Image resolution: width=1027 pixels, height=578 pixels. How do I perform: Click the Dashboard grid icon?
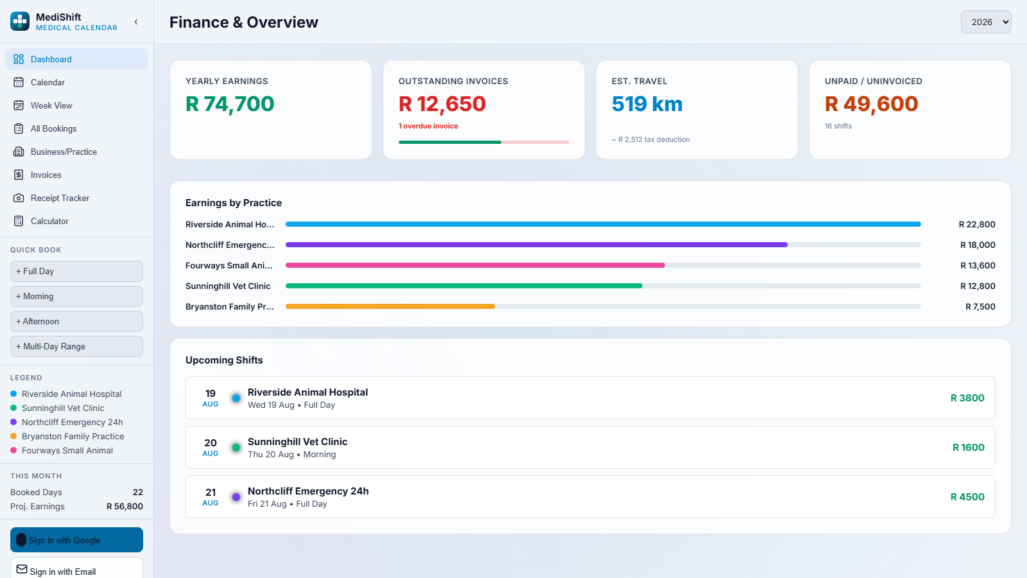tap(19, 59)
